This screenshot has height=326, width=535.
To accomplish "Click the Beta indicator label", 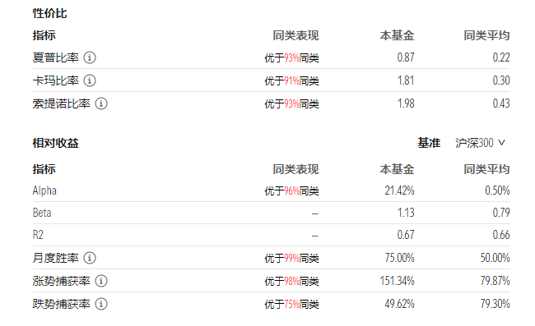I will point(42,213).
